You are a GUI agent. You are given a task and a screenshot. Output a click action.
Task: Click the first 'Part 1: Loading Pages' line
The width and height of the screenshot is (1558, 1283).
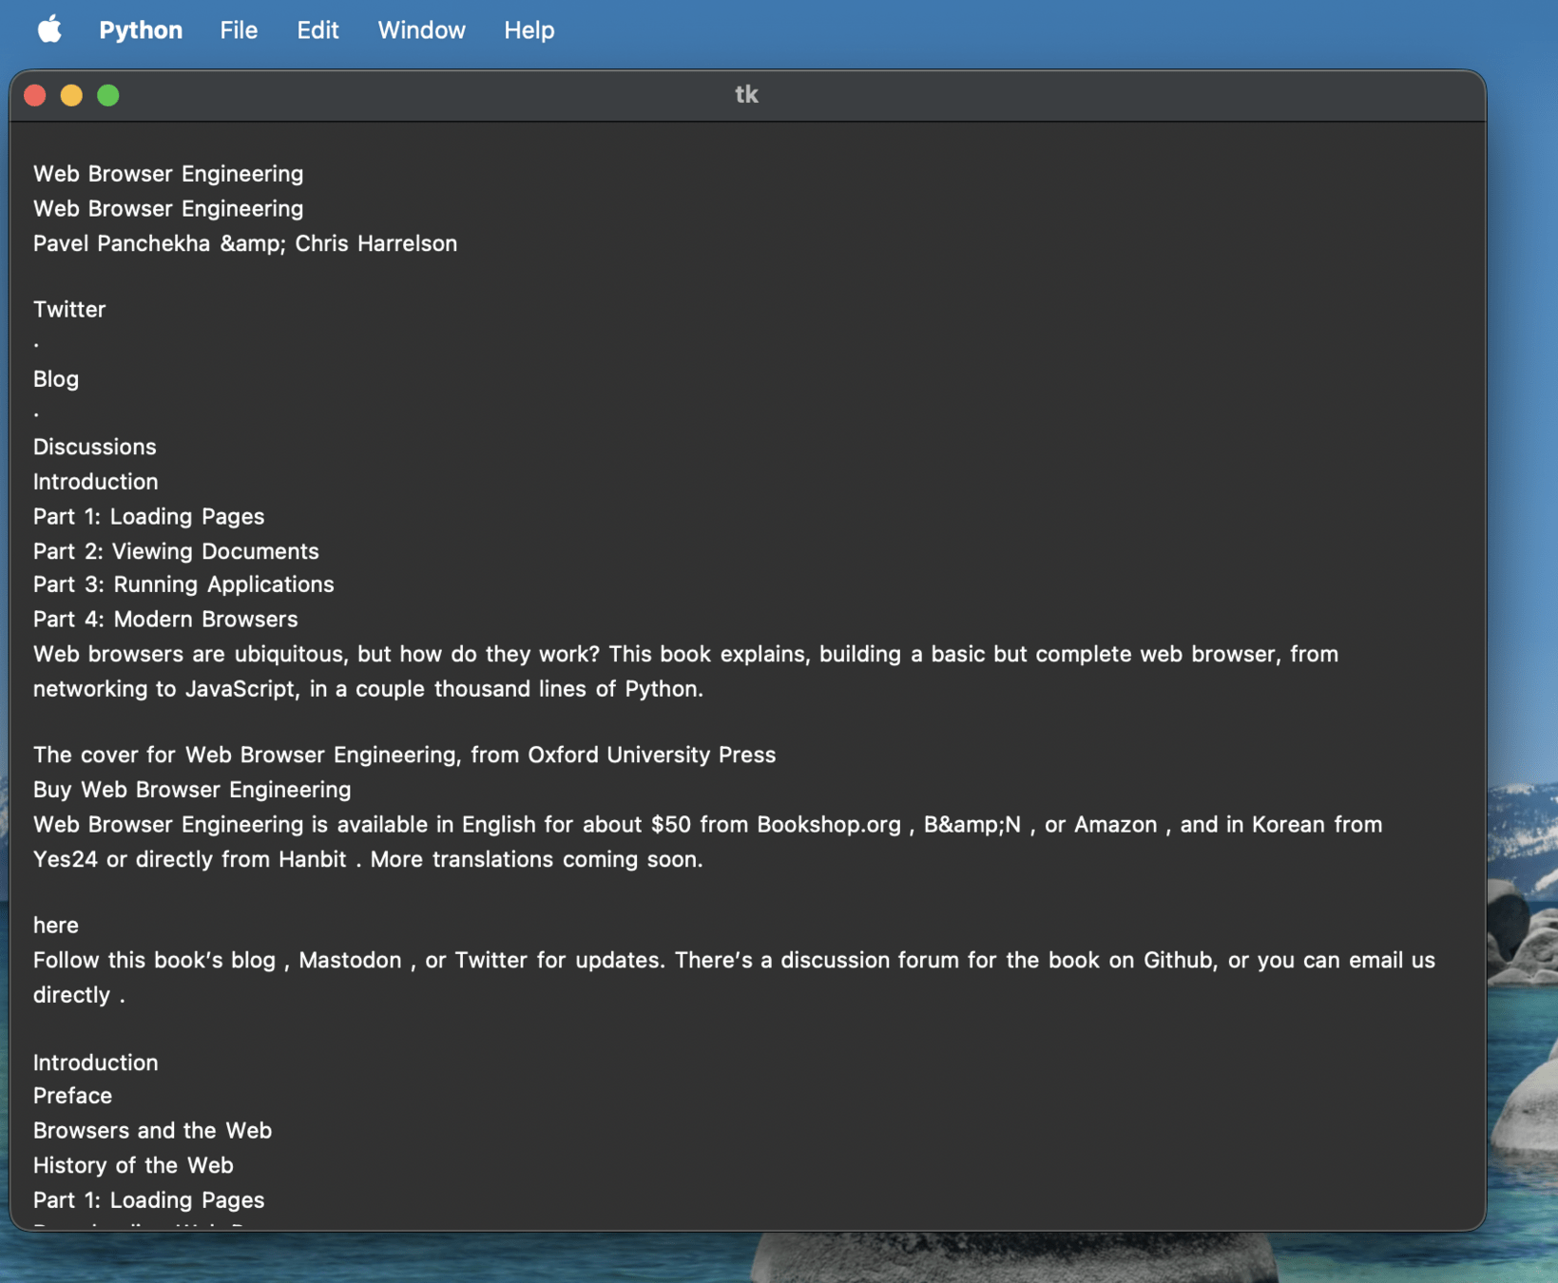coord(149,517)
